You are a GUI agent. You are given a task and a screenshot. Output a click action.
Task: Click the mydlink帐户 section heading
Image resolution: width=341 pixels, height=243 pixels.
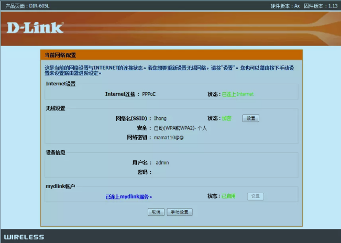click(60, 186)
